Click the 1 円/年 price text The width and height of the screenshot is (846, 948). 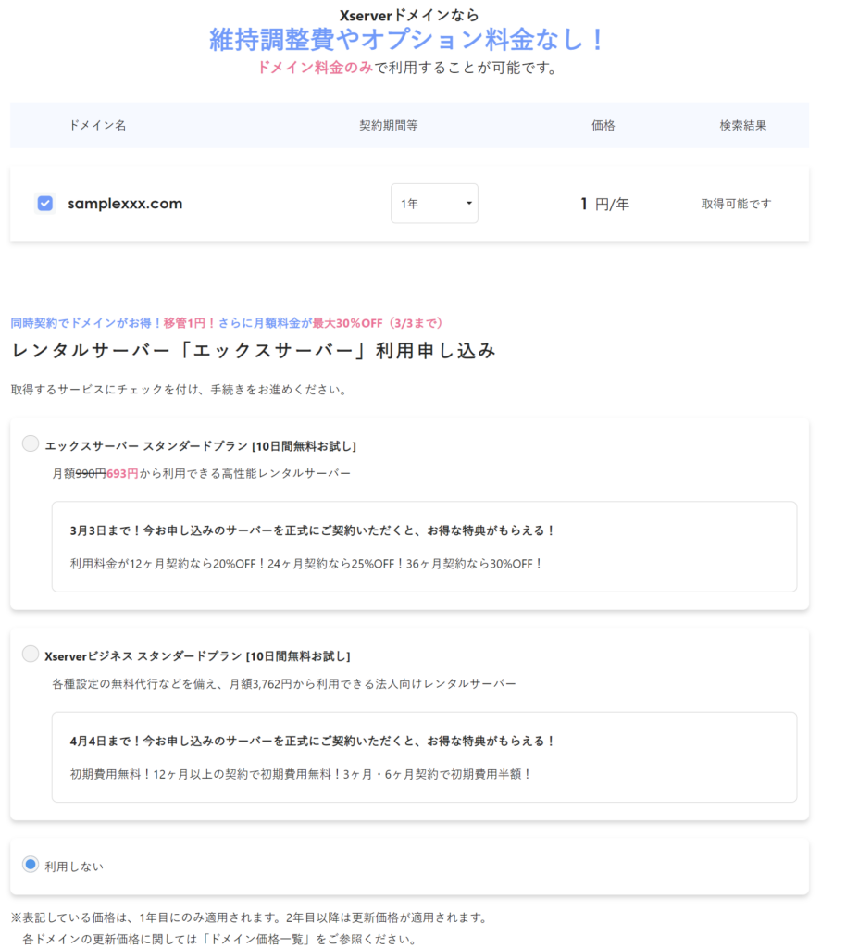coord(605,205)
